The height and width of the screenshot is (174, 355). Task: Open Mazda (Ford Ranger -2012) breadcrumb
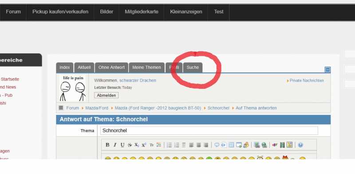(x=158, y=108)
